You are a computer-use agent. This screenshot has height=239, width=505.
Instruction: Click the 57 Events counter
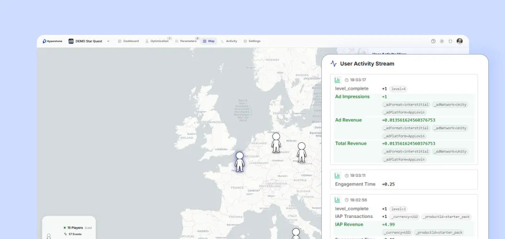(x=73, y=234)
